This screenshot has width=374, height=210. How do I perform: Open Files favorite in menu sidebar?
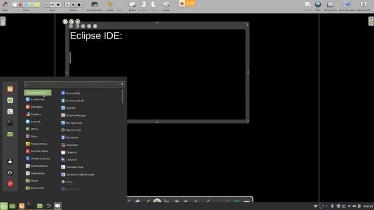(10, 134)
